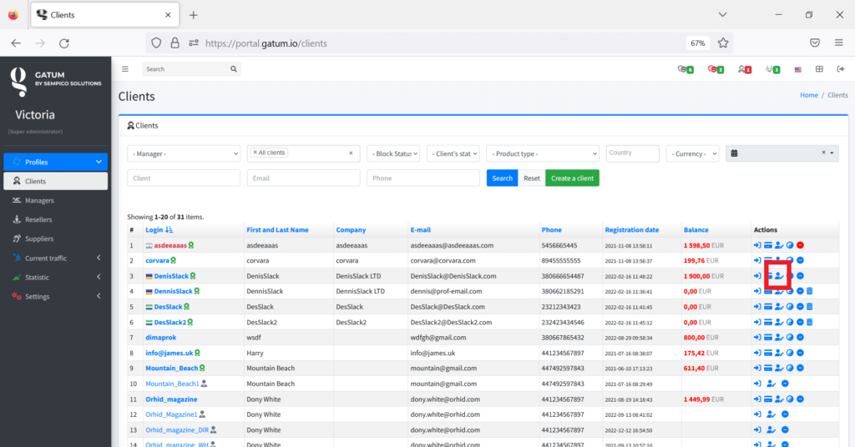The height and width of the screenshot is (447, 855).
Task: Go to Managers in the sidebar
Action: (39, 201)
